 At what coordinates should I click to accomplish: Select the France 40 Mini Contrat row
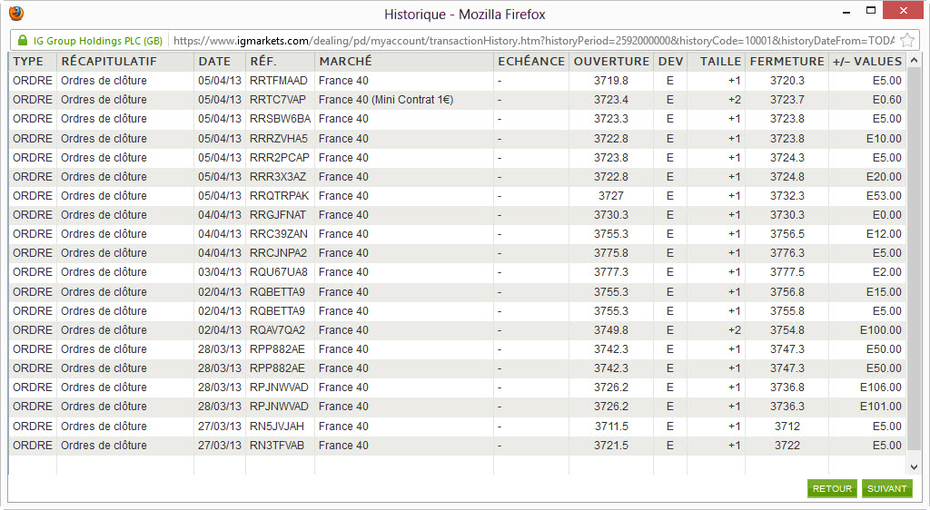tap(458, 100)
